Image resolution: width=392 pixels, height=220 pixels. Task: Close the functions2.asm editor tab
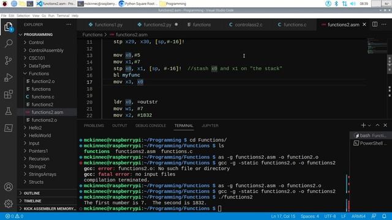[x=364, y=24]
